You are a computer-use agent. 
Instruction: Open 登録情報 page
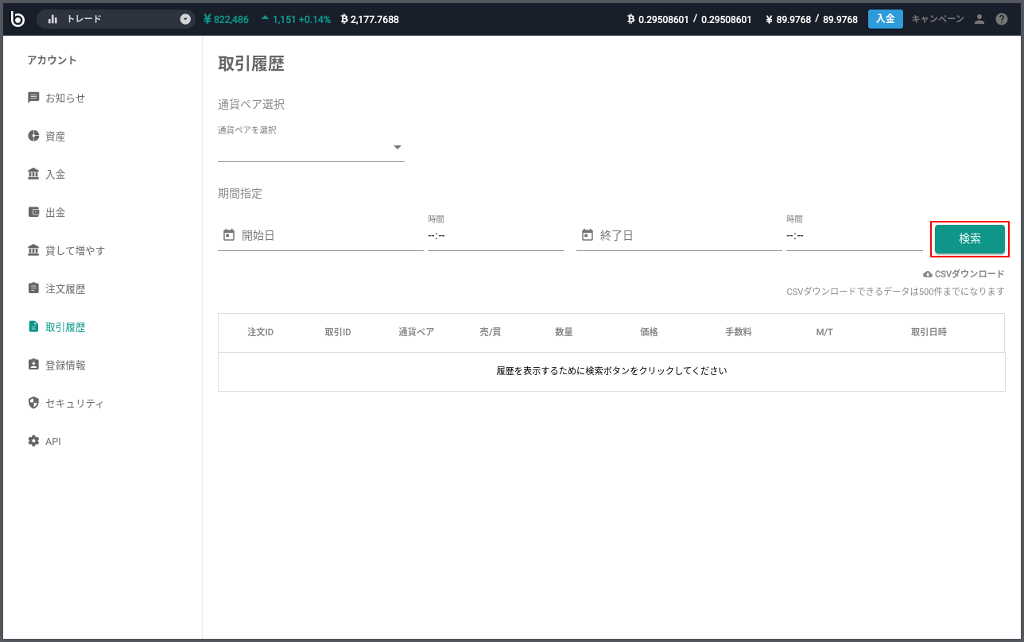coord(65,365)
